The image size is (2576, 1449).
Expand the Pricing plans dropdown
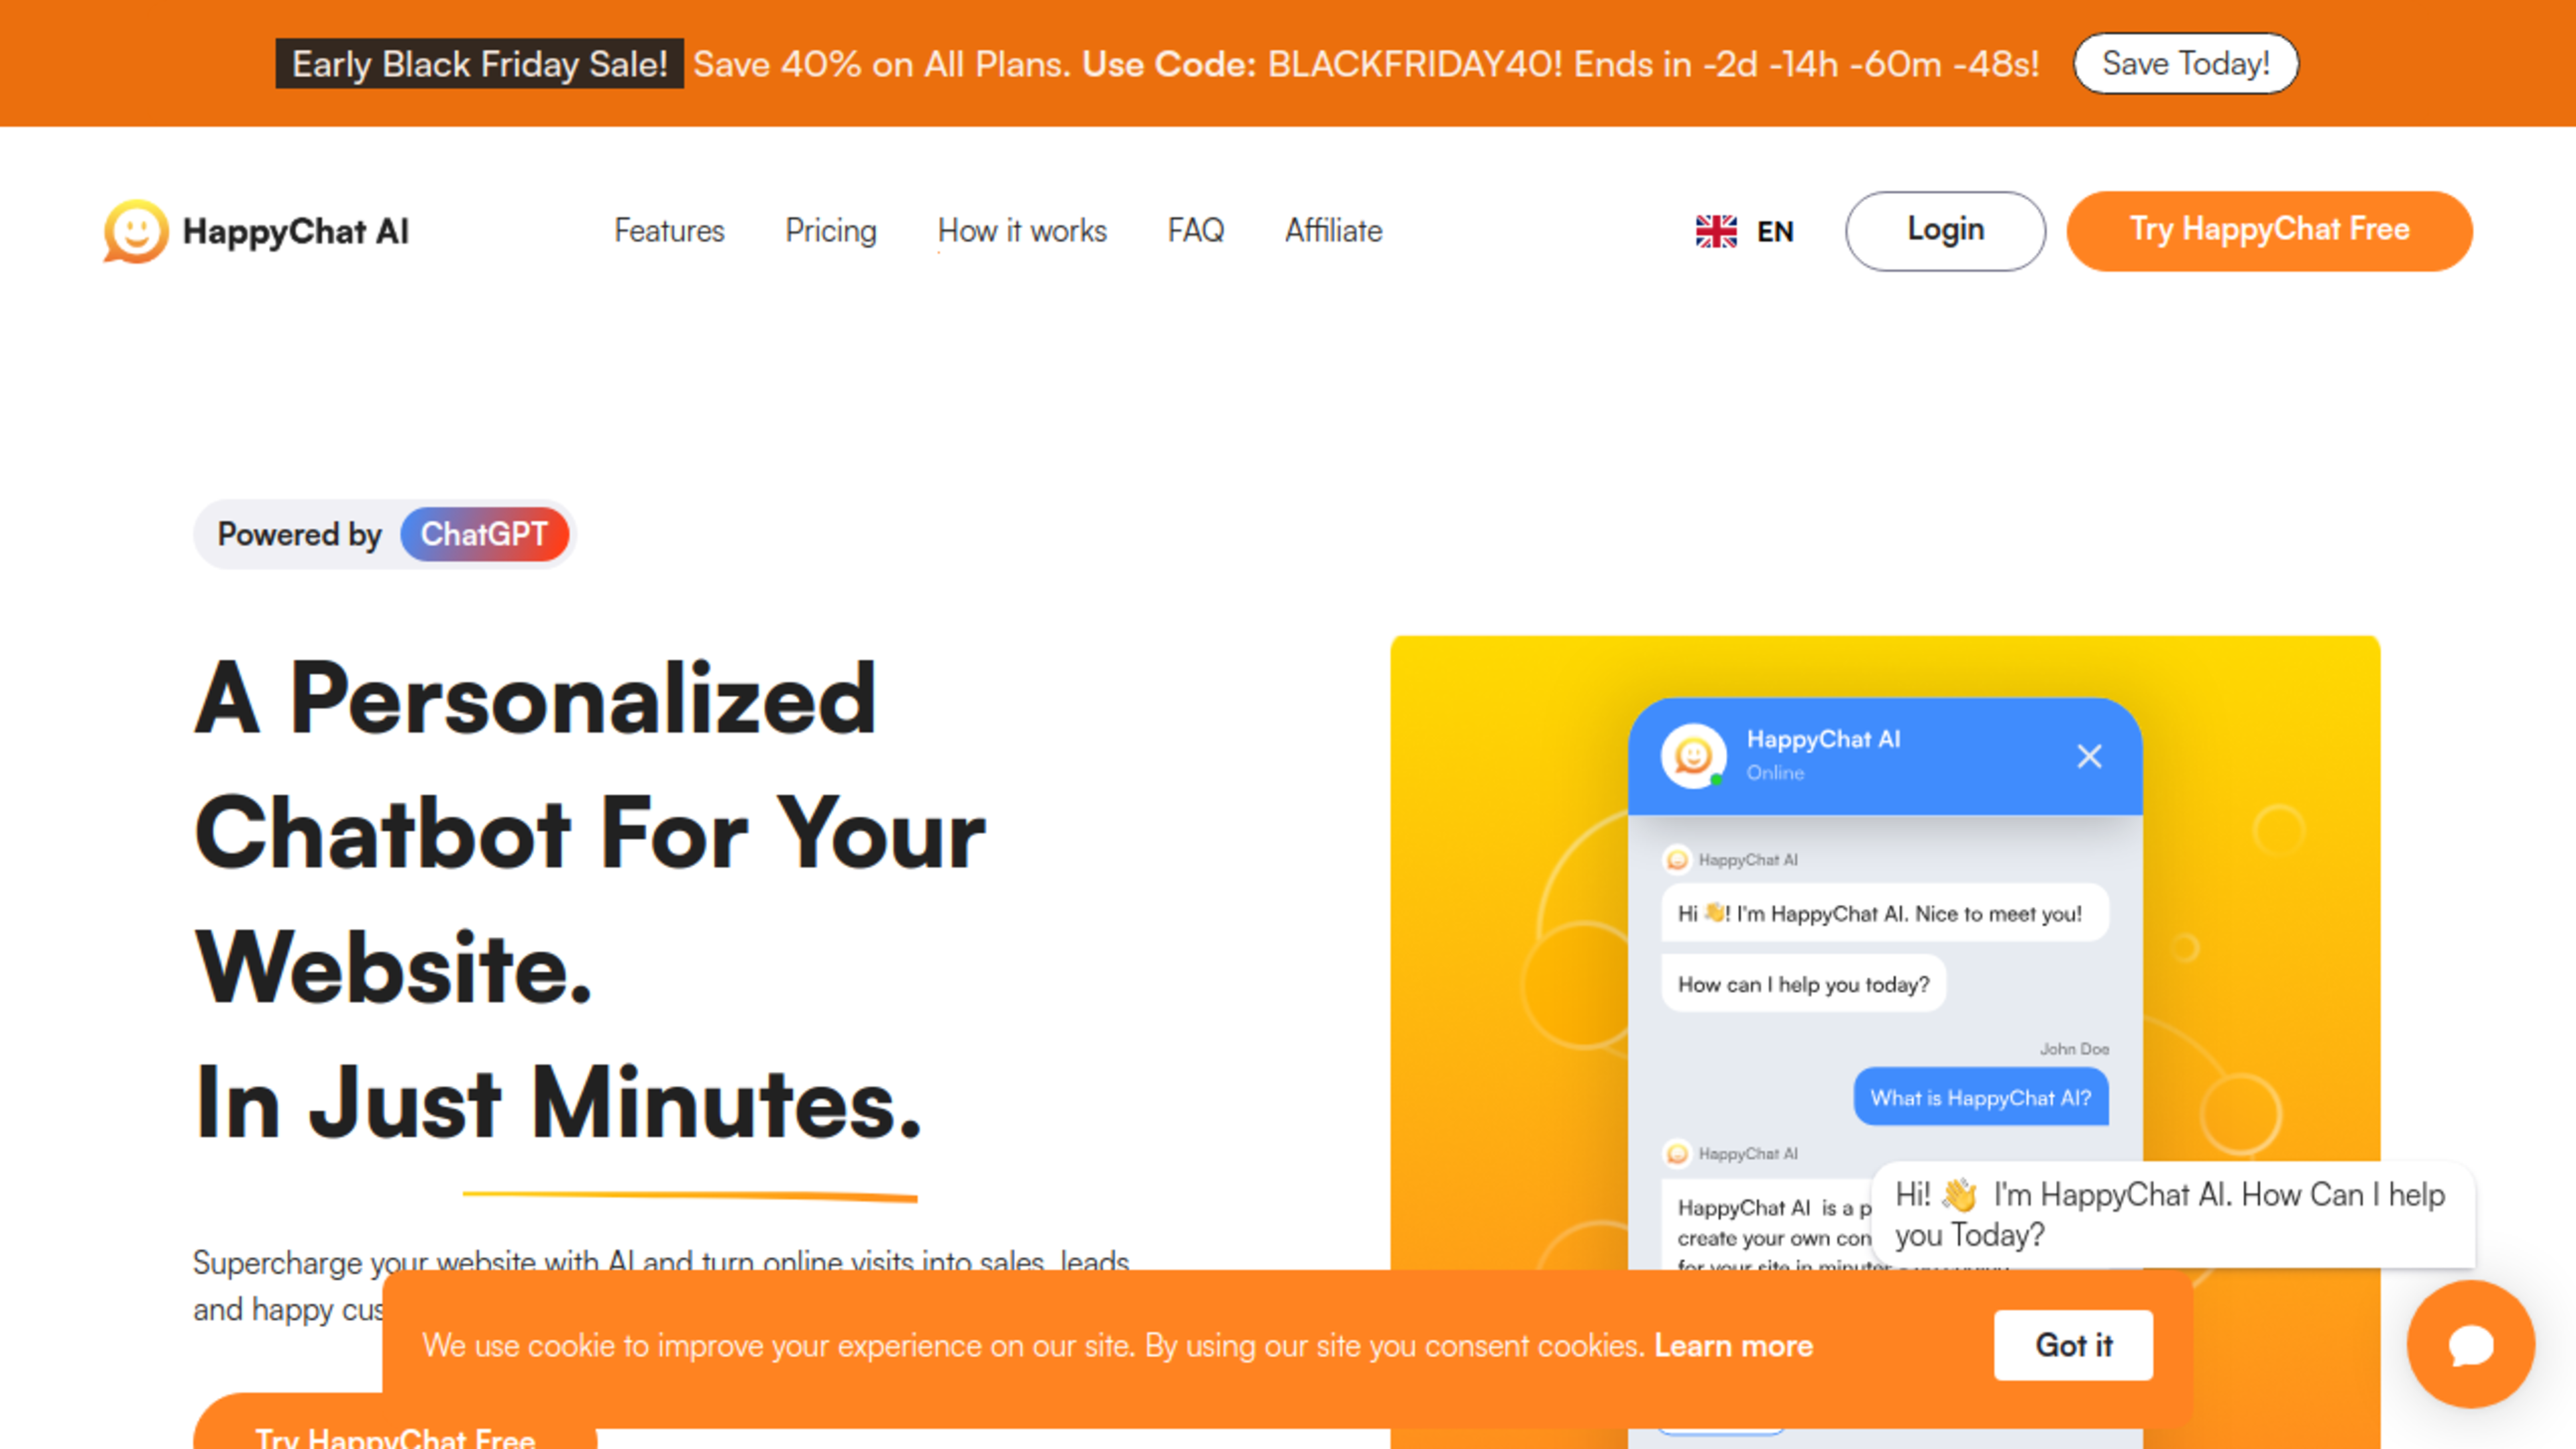(x=830, y=230)
